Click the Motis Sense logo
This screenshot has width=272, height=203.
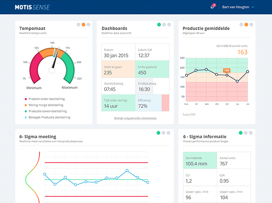pos(32,7)
